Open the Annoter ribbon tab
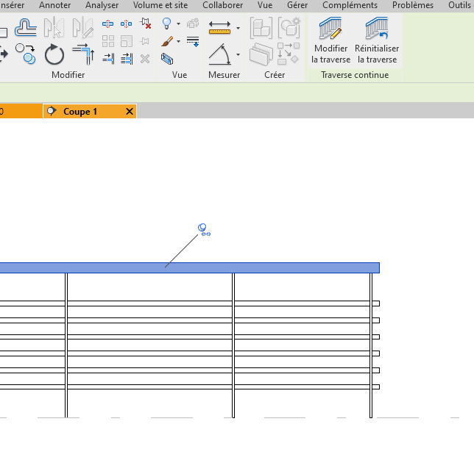 [55, 5]
